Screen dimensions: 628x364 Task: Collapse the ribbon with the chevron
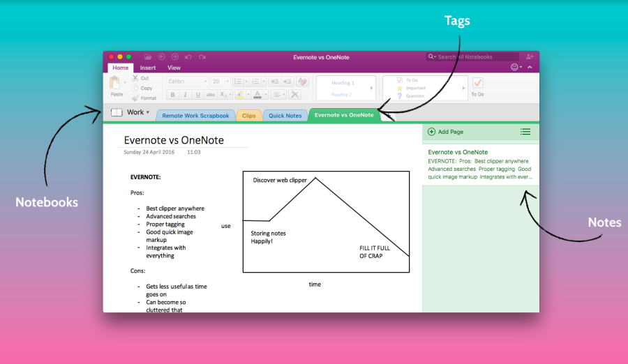[530, 67]
